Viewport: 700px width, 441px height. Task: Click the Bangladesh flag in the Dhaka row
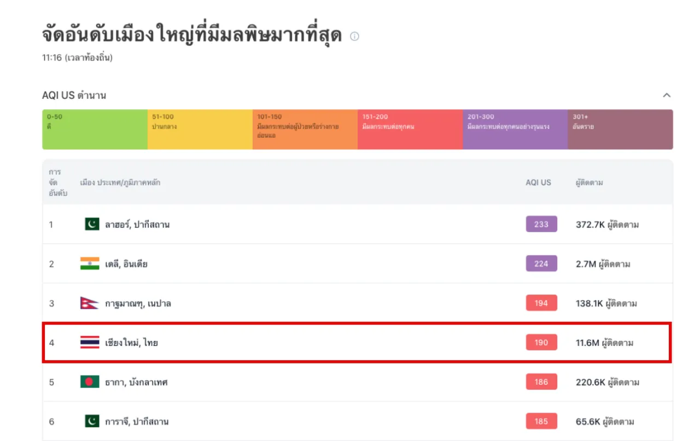(90, 382)
